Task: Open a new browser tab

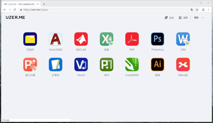Action: 44,4
